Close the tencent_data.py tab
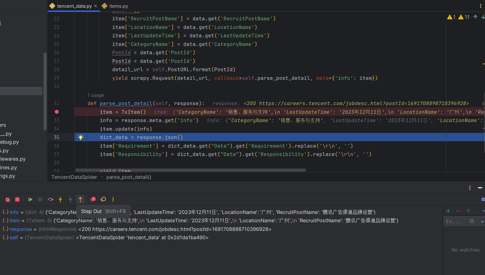 coord(96,6)
